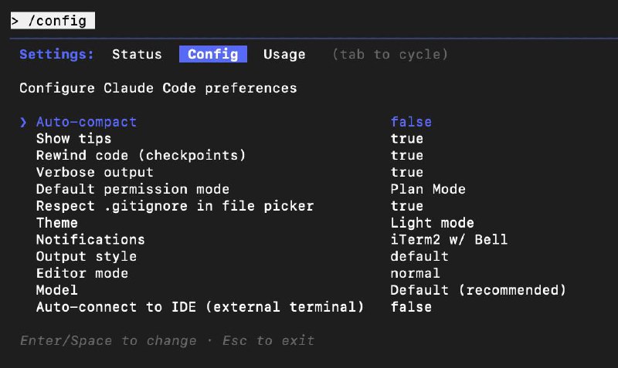Image resolution: width=618 pixels, height=368 pixels.
Task: Toggle Rewind code checkpoints true value
Action: 407,156
